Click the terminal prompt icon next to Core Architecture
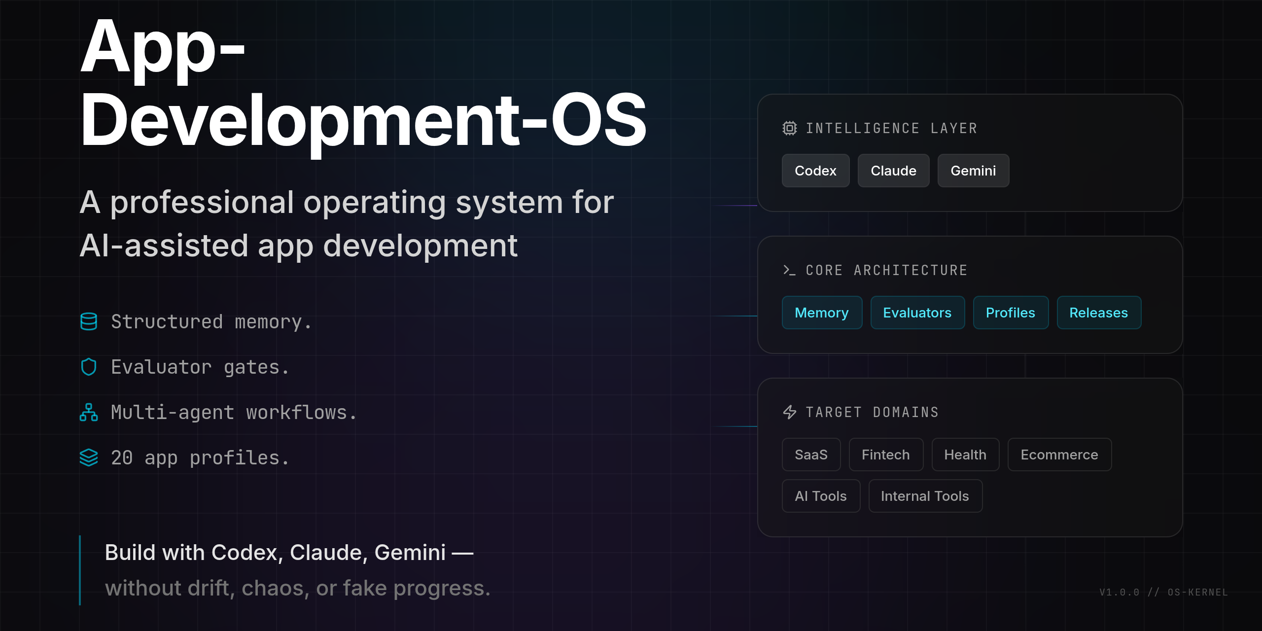 coord(789,270)
